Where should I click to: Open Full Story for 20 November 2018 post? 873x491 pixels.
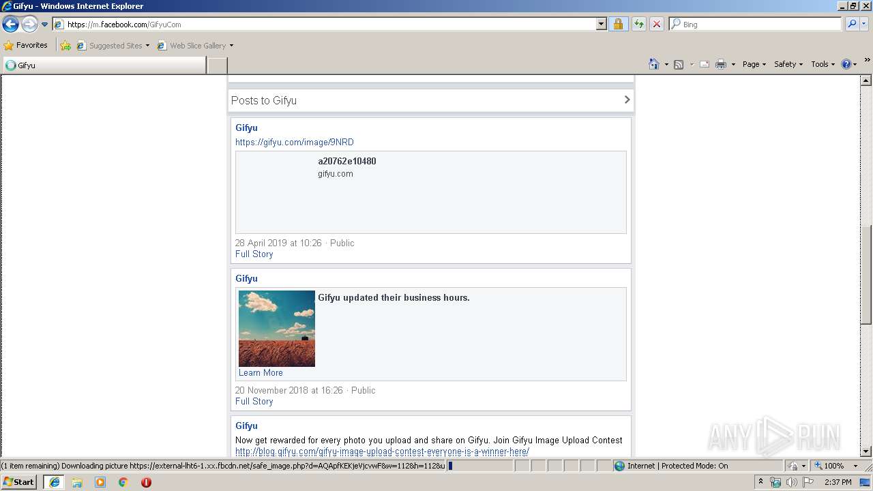(x=254, y=402)
